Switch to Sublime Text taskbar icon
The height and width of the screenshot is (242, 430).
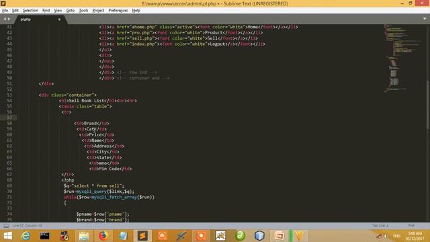(142, 236)
